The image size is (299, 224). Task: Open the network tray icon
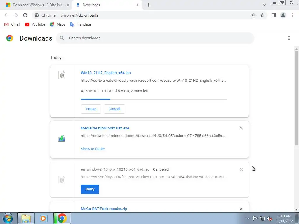click(x=263, y=218)
